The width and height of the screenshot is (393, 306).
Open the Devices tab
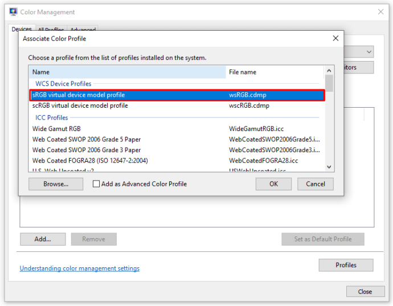[22, 30]
